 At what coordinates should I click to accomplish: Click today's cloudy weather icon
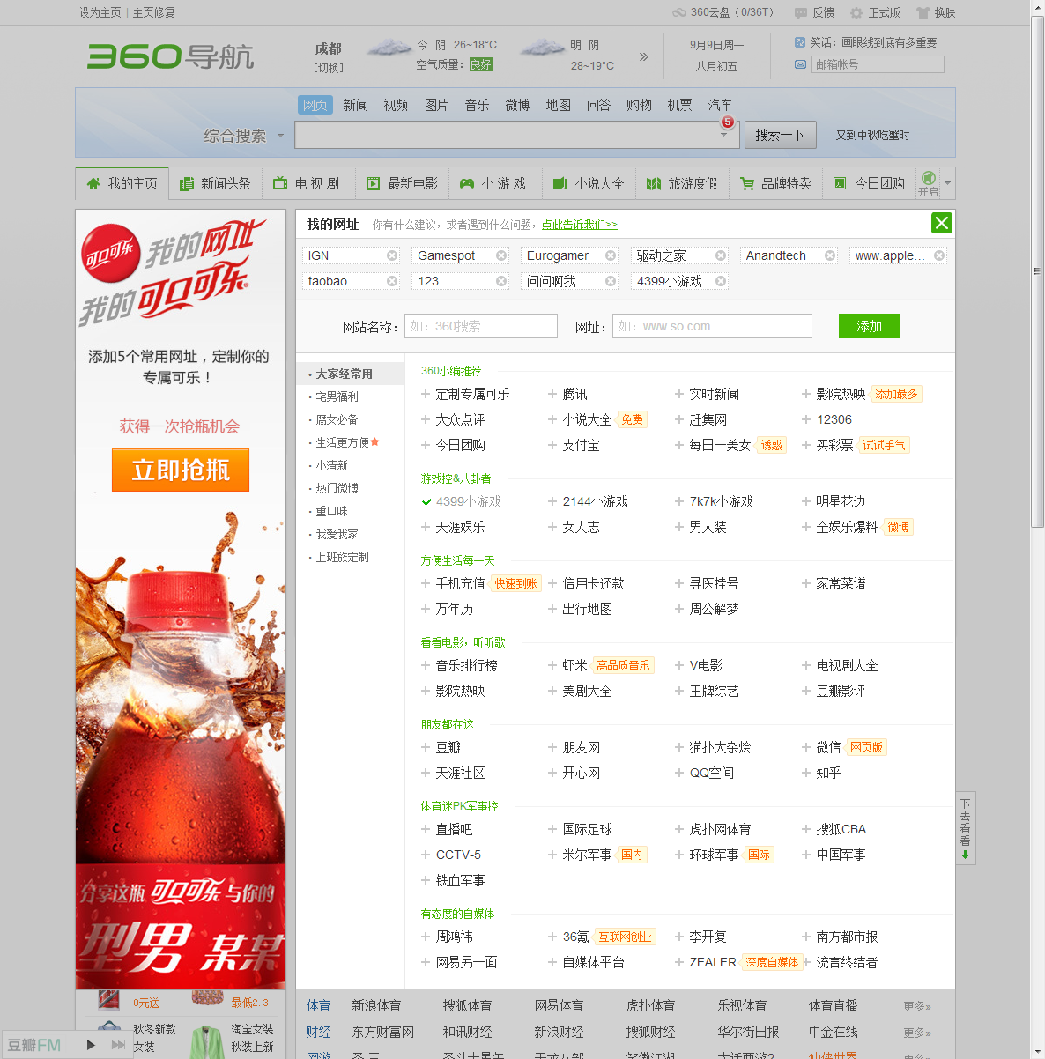click(x=389, y=48)
